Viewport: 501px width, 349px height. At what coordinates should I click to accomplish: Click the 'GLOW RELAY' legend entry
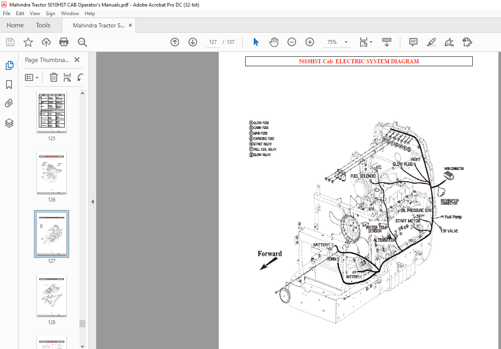(x=262, y=154)
